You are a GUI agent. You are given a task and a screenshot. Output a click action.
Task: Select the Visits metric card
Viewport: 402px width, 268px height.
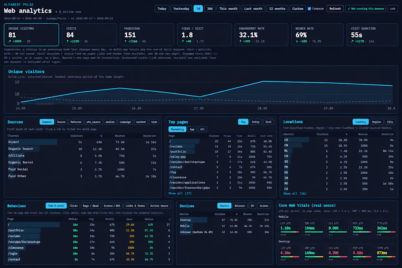click(89, 35)
